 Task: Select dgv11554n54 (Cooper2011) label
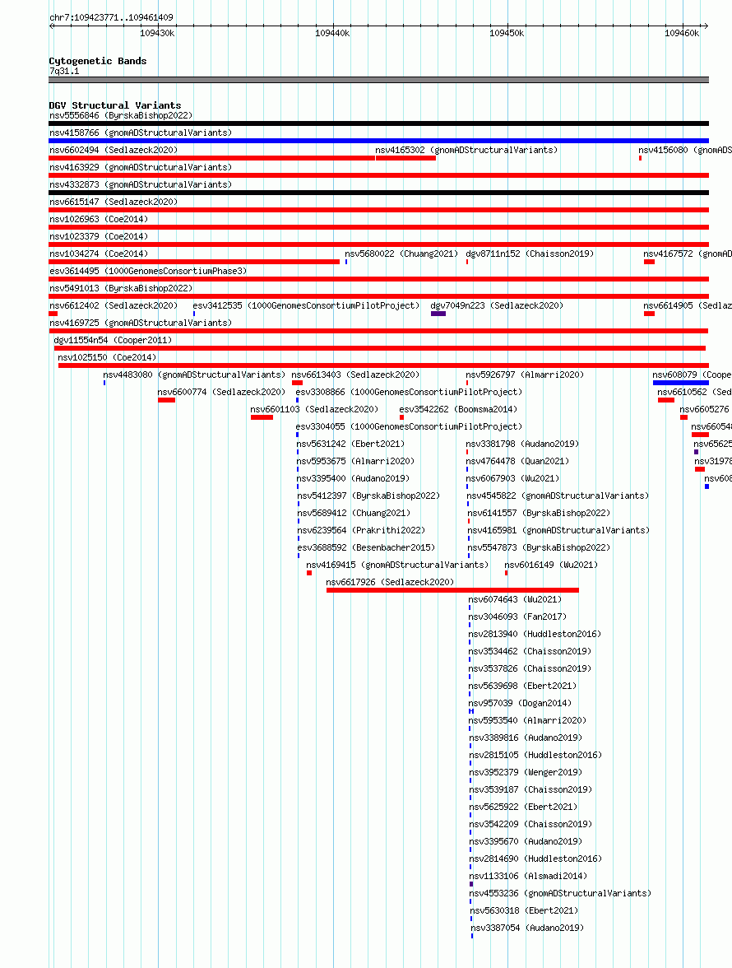[113, 340]
